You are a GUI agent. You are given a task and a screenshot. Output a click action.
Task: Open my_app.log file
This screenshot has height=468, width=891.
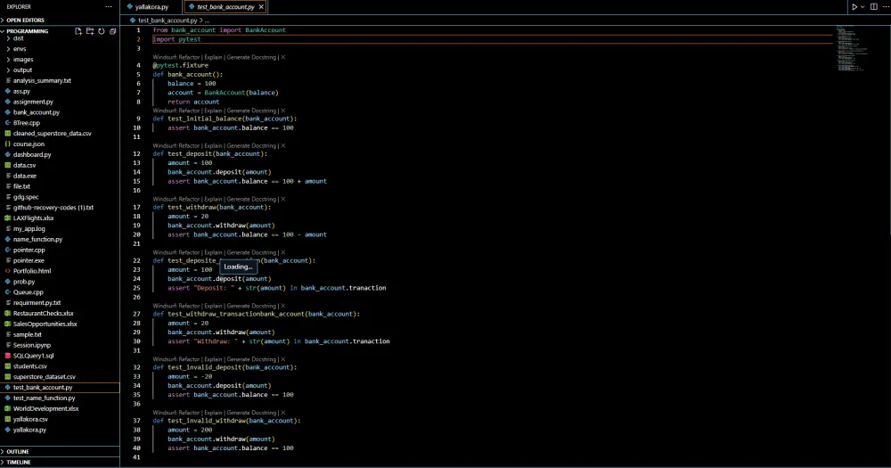pos(29,229)
